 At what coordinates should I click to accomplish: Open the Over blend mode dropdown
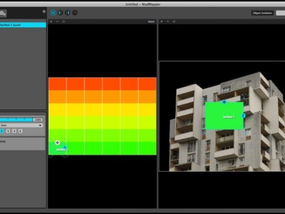coord(21,125)
